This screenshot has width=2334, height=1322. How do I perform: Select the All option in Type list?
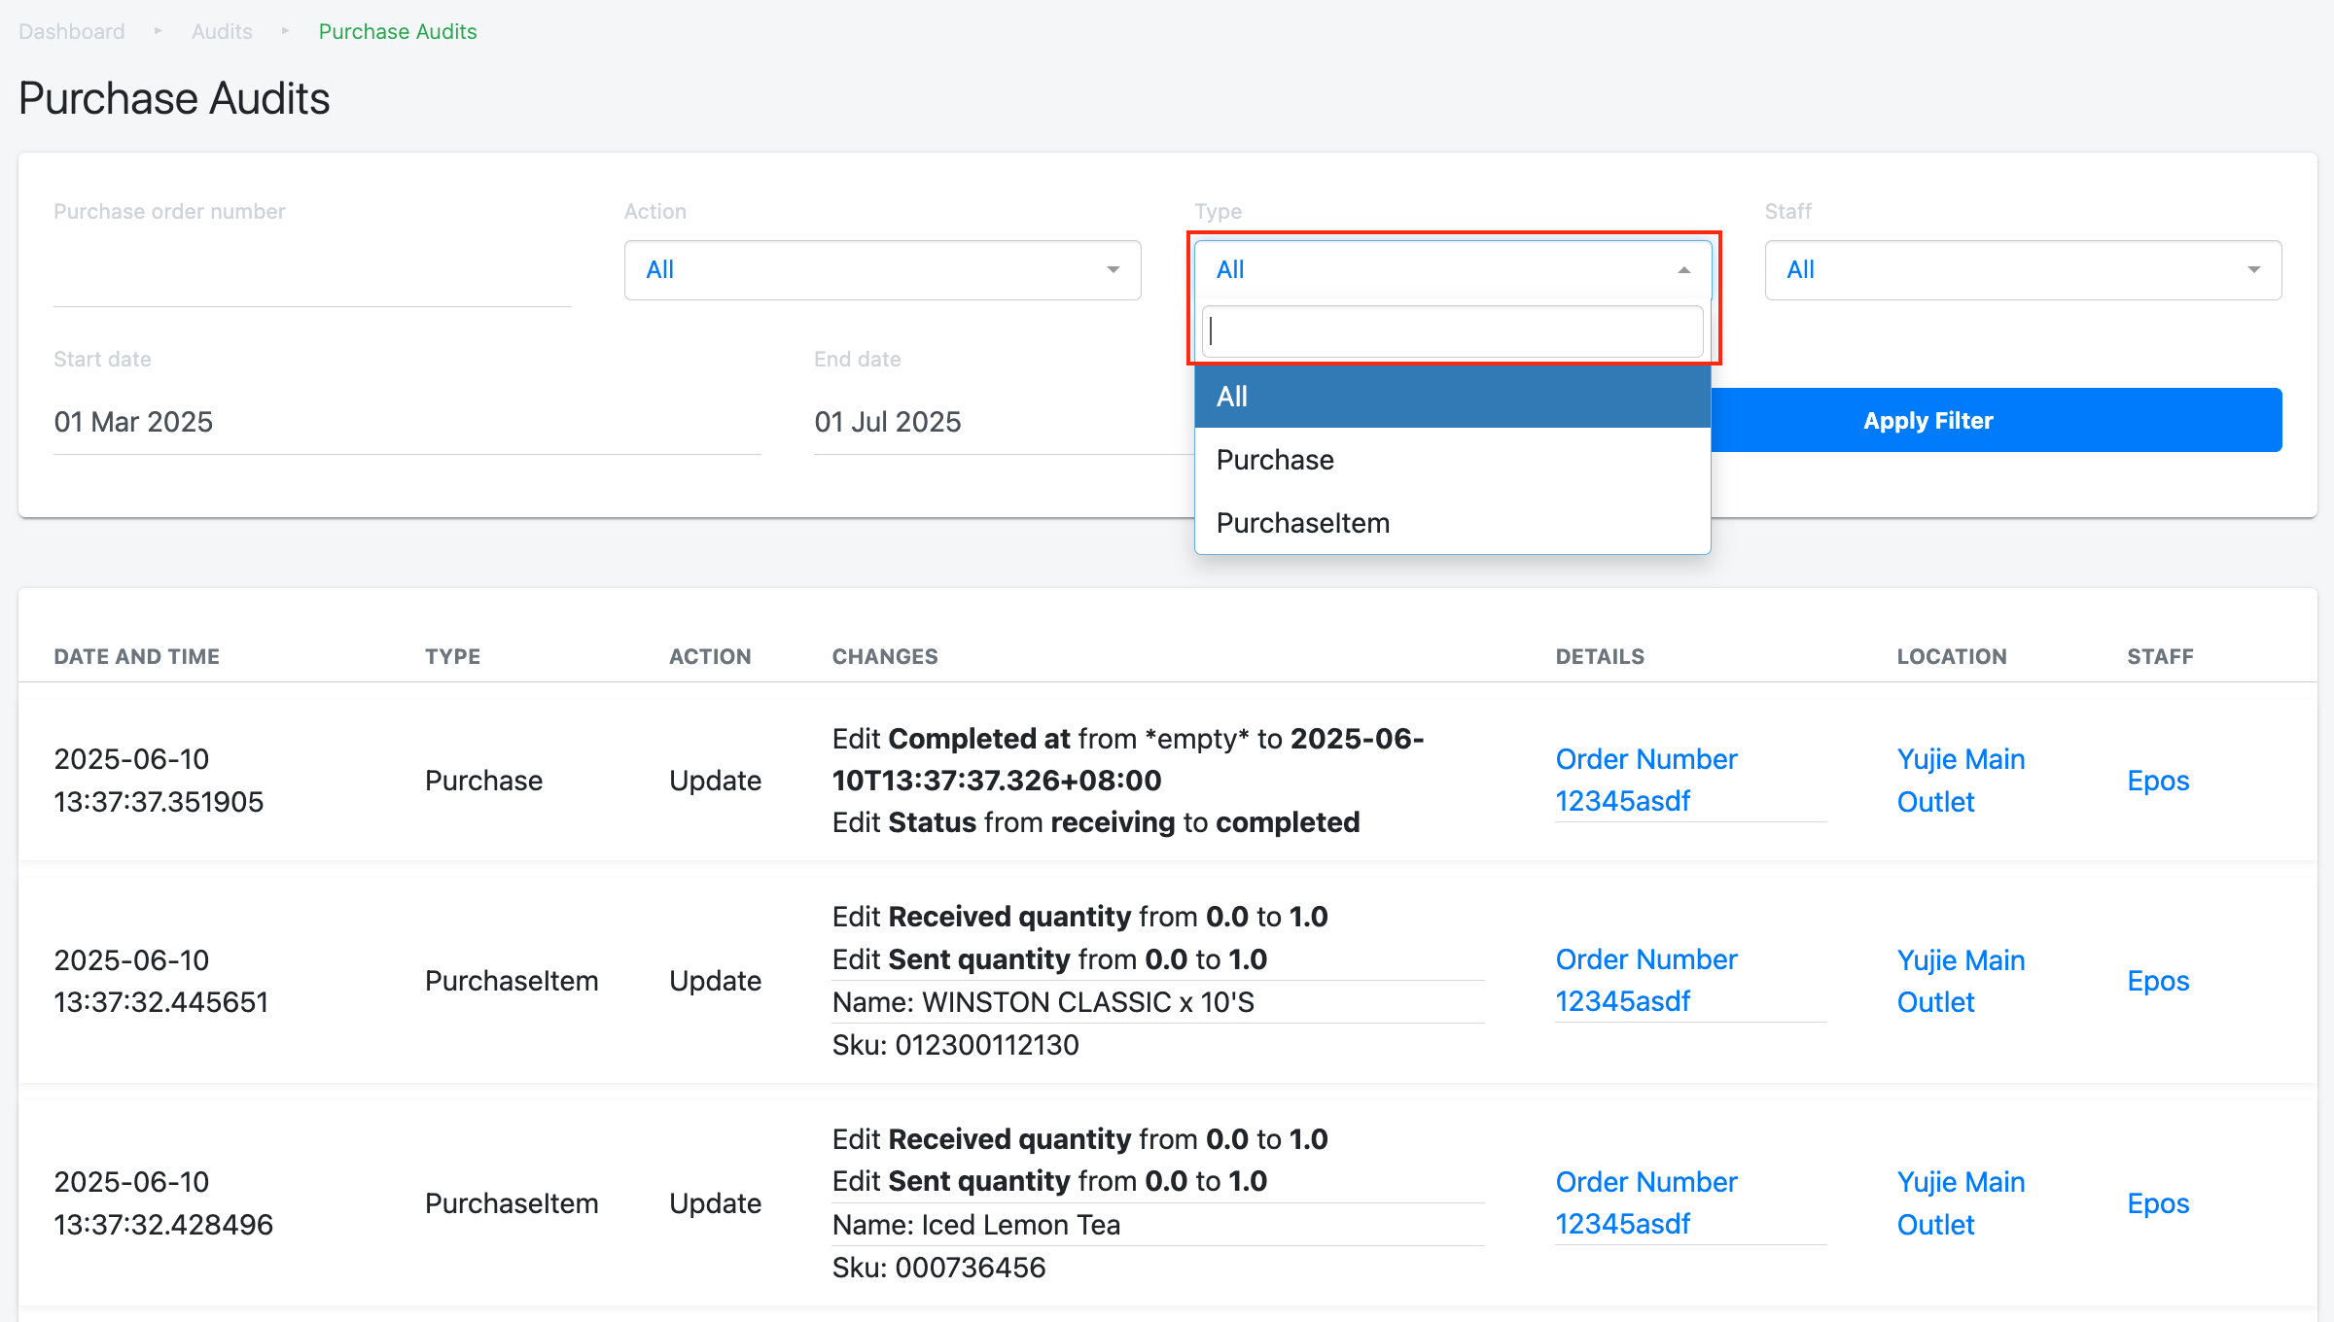tap(1451, 397)
